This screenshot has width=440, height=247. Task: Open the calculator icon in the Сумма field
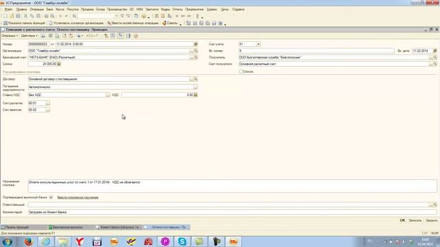(x=59, y=64)
